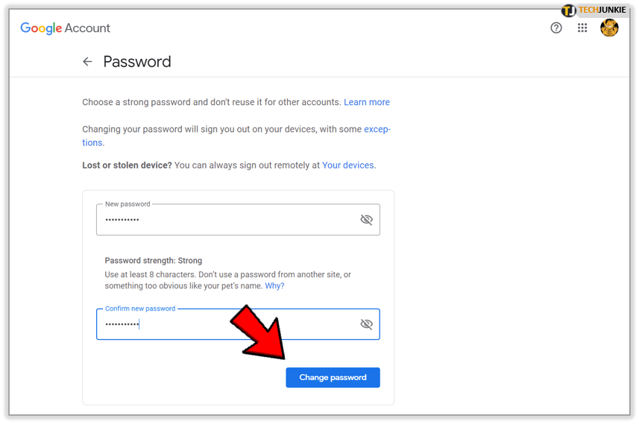Open the Google apps grid
639x424 pixels.
582,28
